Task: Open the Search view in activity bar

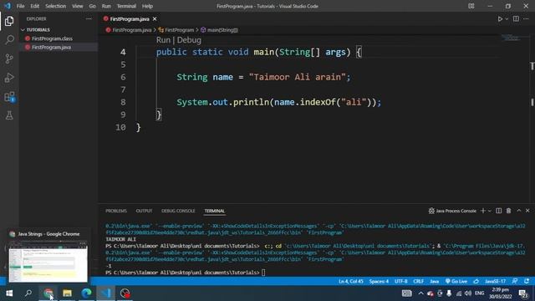Action: click(9, 40)
